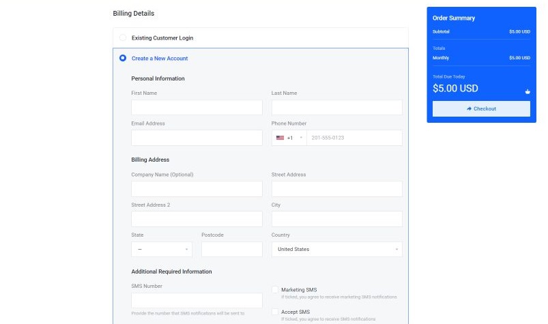This screenshot has height=324, width=548.
Task: Click the First Name input field
Action: (x=197, y=108)
